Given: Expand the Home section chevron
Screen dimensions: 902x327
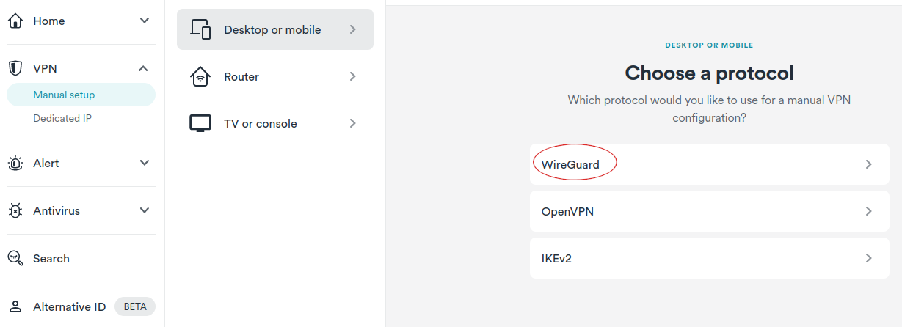Looking at the screenshot, I should [x=144, y=21].
